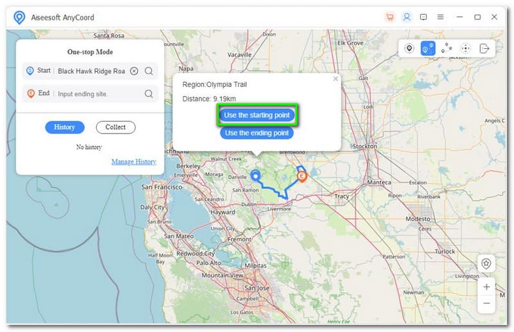Click the End site input field
The image size is (514, 332).
pos(96,94)
